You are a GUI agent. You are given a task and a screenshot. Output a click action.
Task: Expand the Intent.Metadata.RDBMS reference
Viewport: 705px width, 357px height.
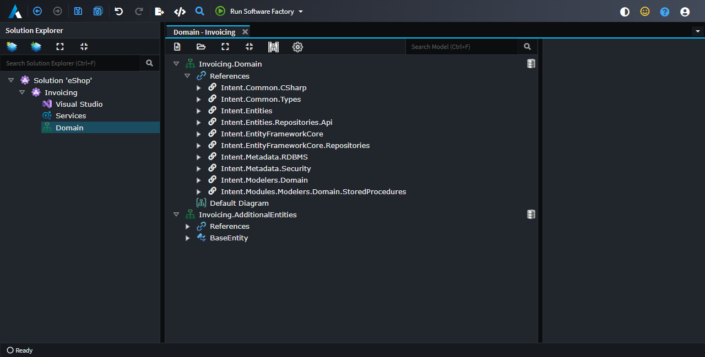199,157
